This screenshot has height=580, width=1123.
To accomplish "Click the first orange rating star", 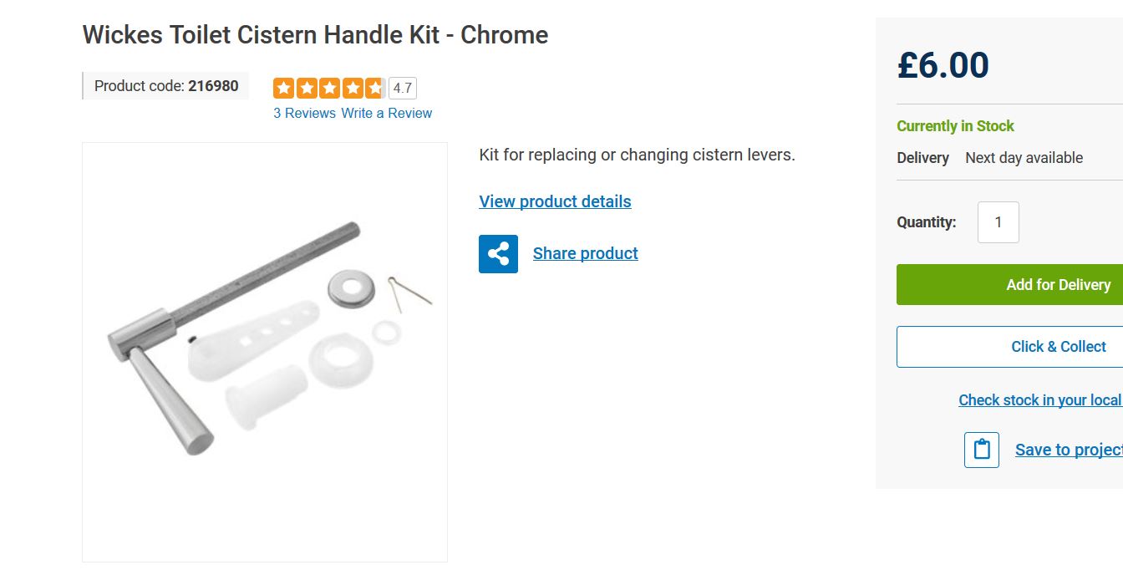I will [x=283, y=88].
